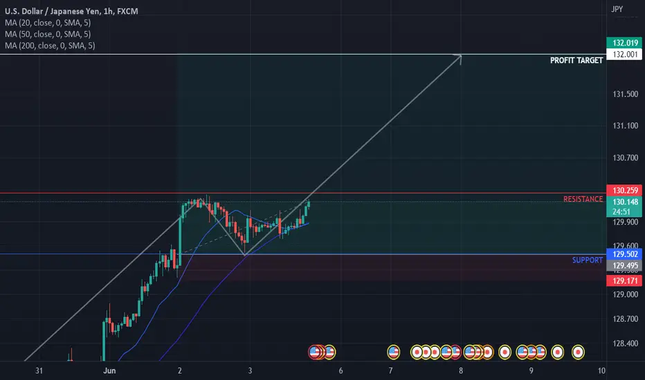Open the leftmost red-bordered US flag event icon

(x=315, y=352)
